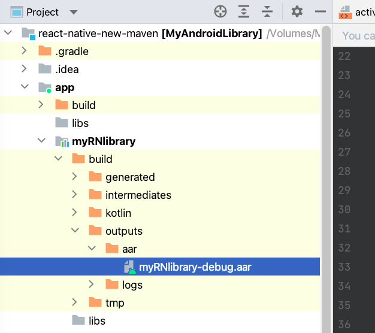375x333 pixels.
Task: Collapse the outputs folder
Action: (75, 231)
